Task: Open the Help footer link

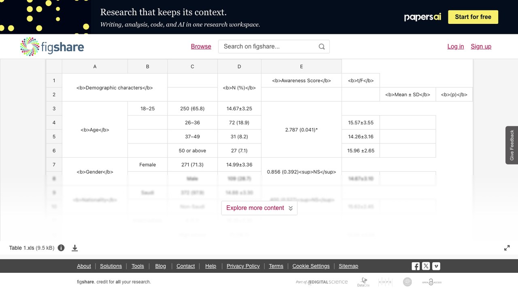Action: [x=211, y=266]
